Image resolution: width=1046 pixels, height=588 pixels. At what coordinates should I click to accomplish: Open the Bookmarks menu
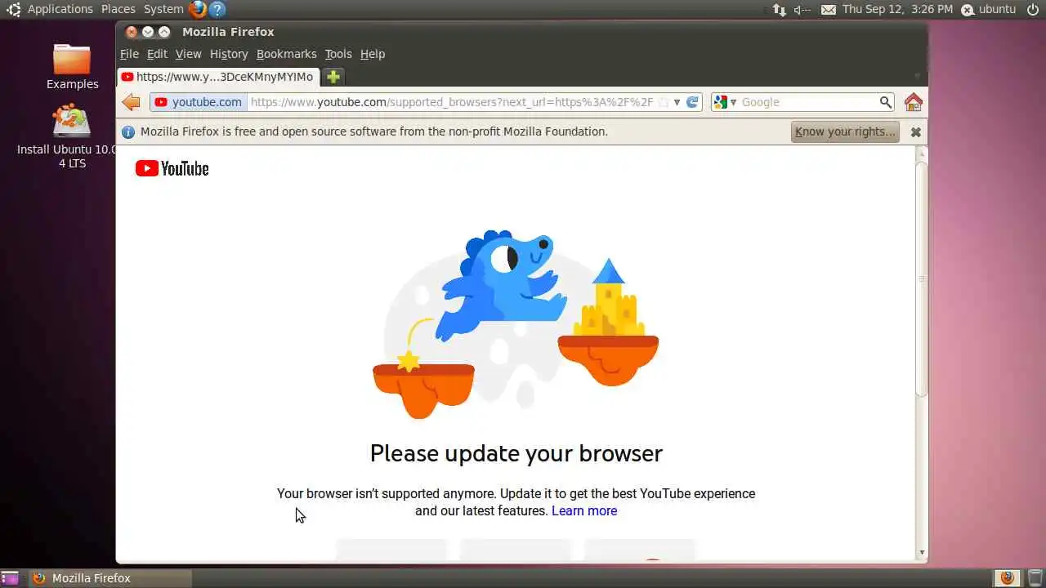286,54
